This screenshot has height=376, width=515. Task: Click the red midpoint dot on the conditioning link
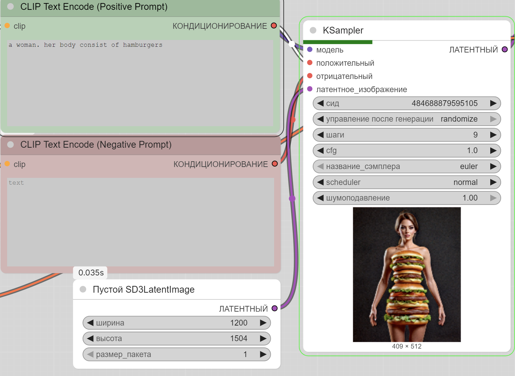[x=293, y=120]
